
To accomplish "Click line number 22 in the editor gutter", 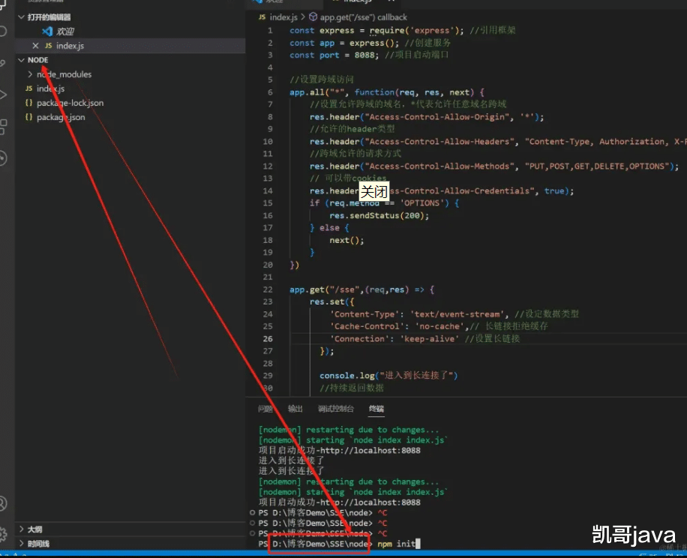I will click(268, 289).
